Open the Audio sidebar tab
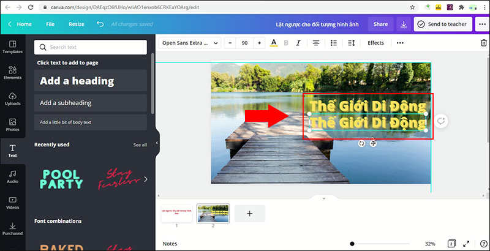The image size is (490, 251). 12,177
